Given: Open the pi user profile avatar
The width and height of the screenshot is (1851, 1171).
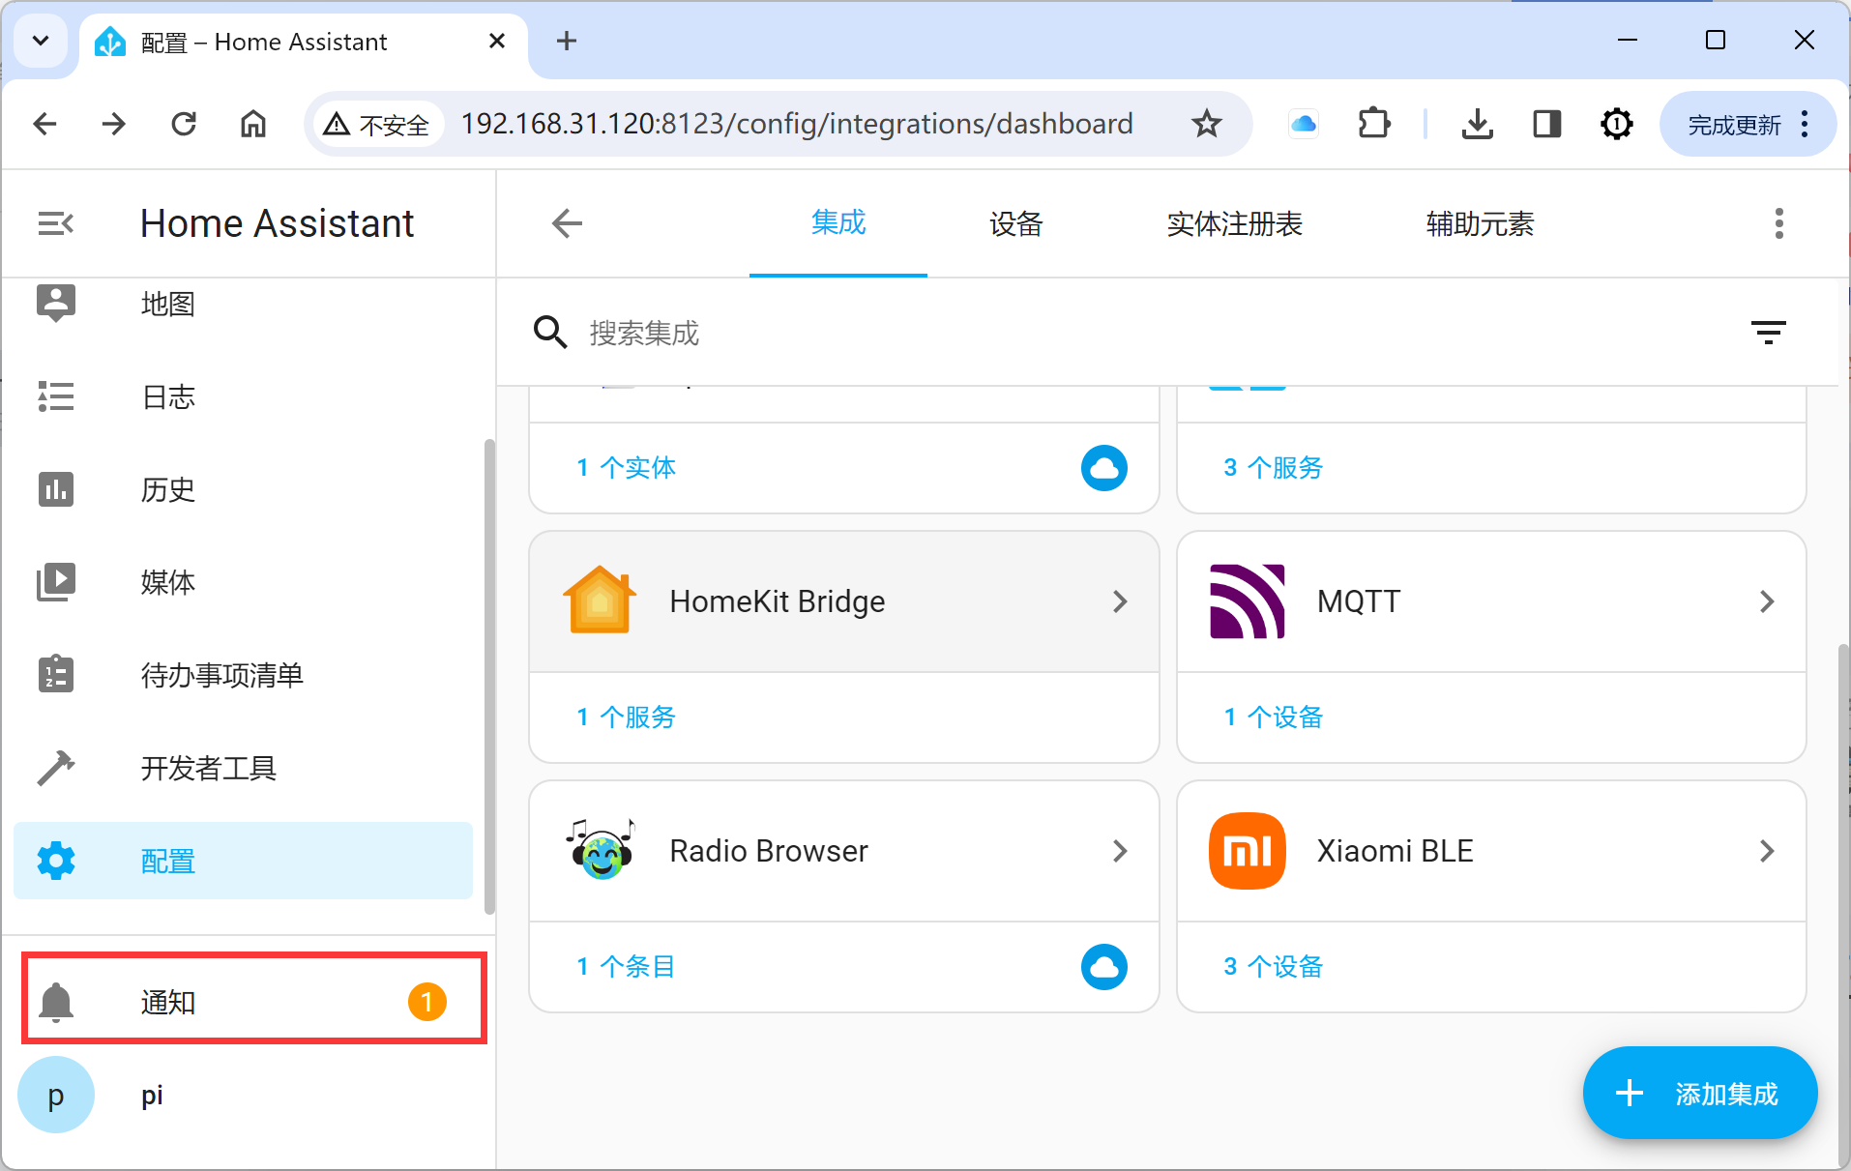Looking at the screenshot, I should pos(56,1095).
